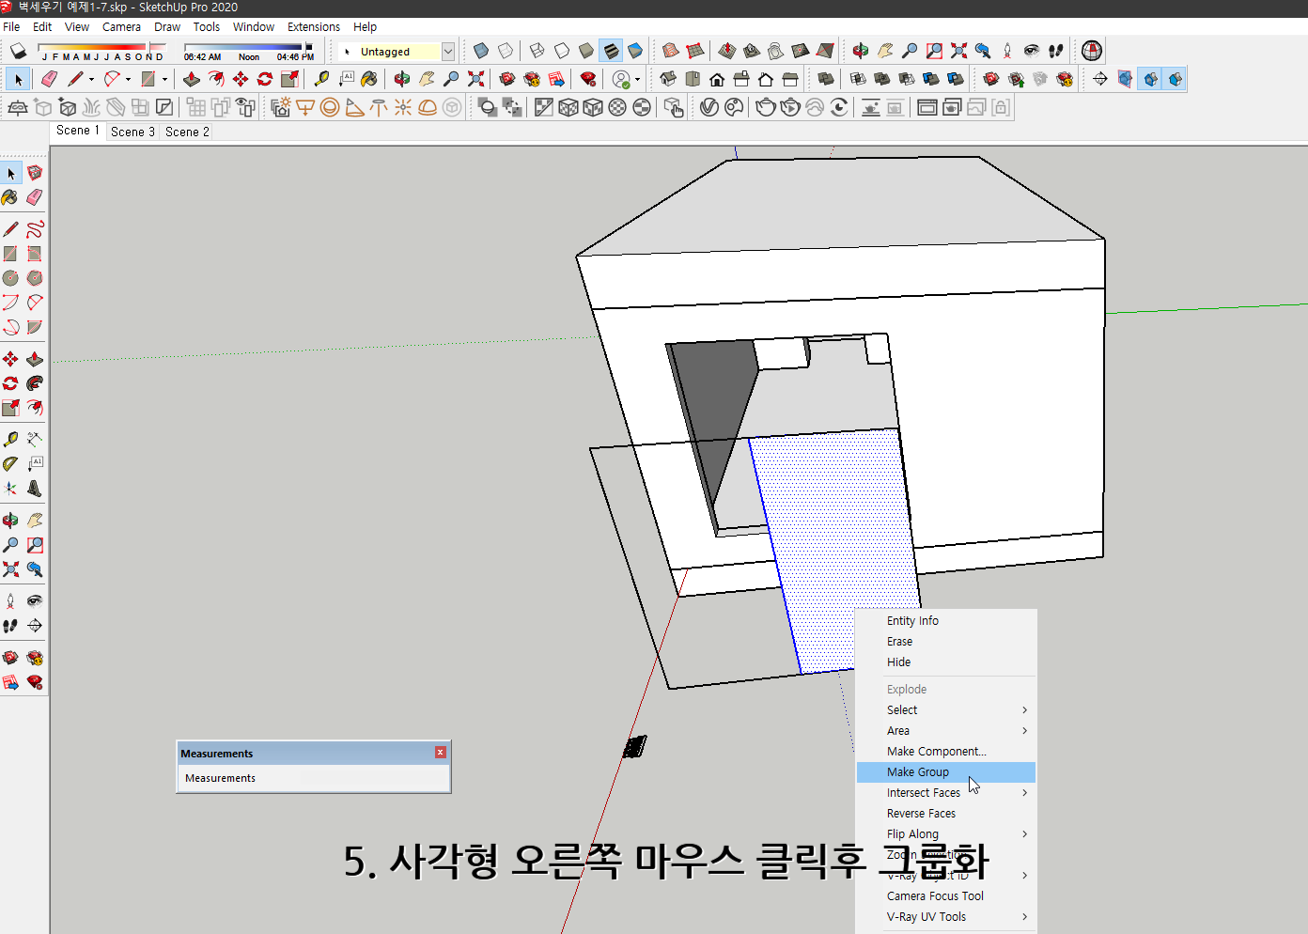Toggle X-ray face style
The height and width of the screenshot is (934, 1308).
point(481,51)
